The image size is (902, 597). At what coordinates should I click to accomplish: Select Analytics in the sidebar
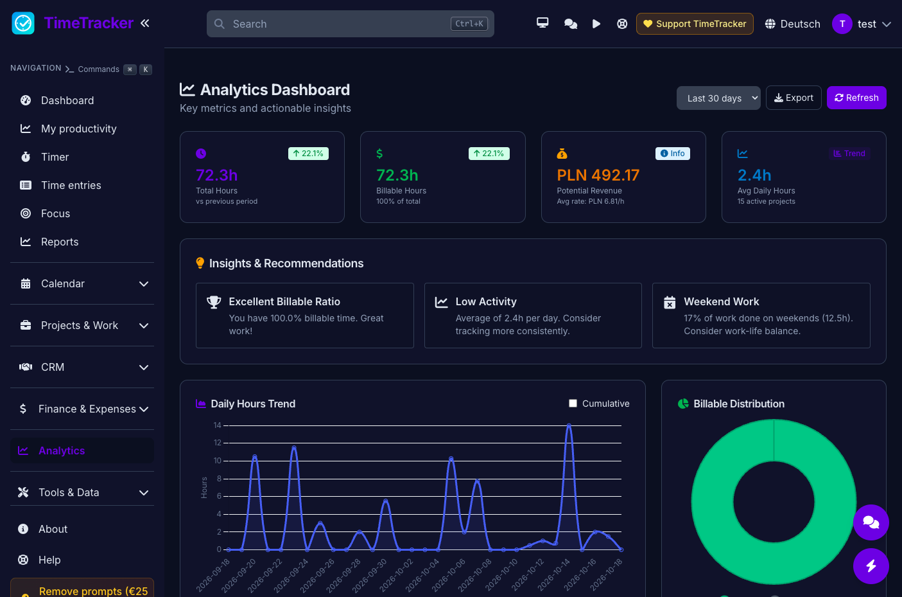(82, 450)
